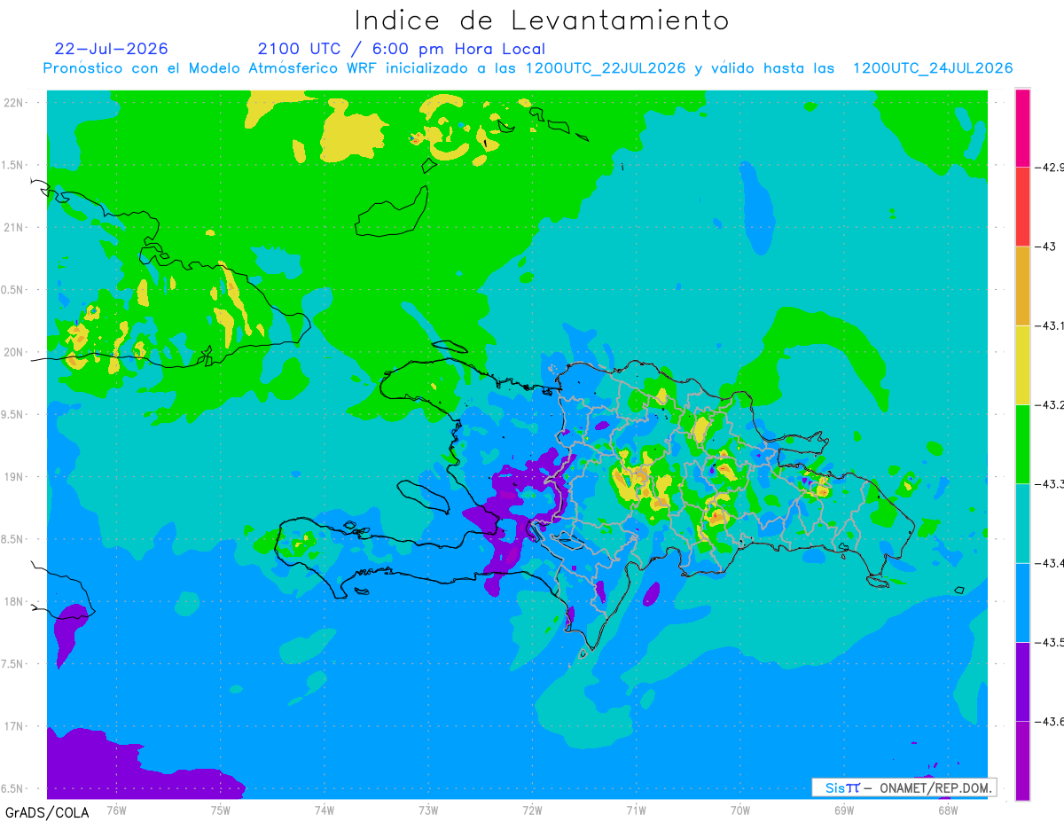Pick the red legend swatch below -42.9

pos(1022,206)
